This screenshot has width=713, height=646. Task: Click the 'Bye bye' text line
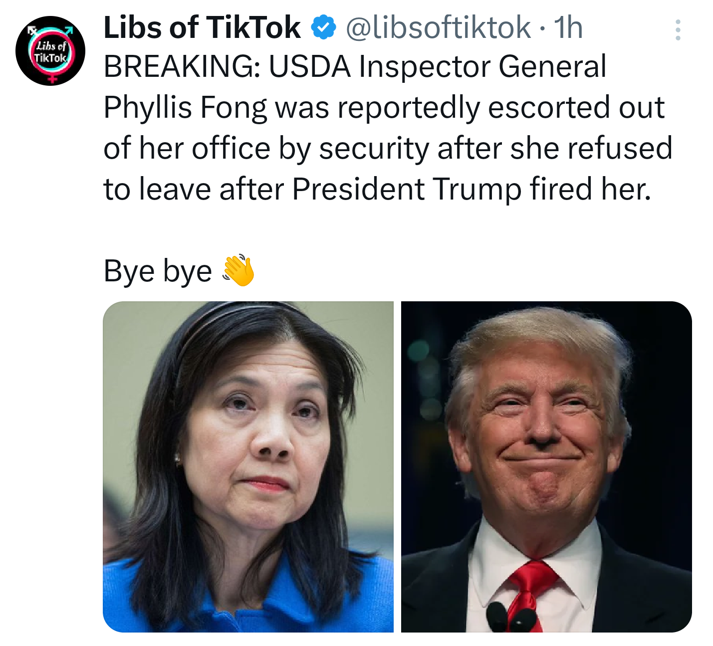tap(158, 271)
